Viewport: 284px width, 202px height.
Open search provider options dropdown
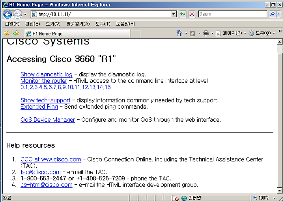coord(278,14)
